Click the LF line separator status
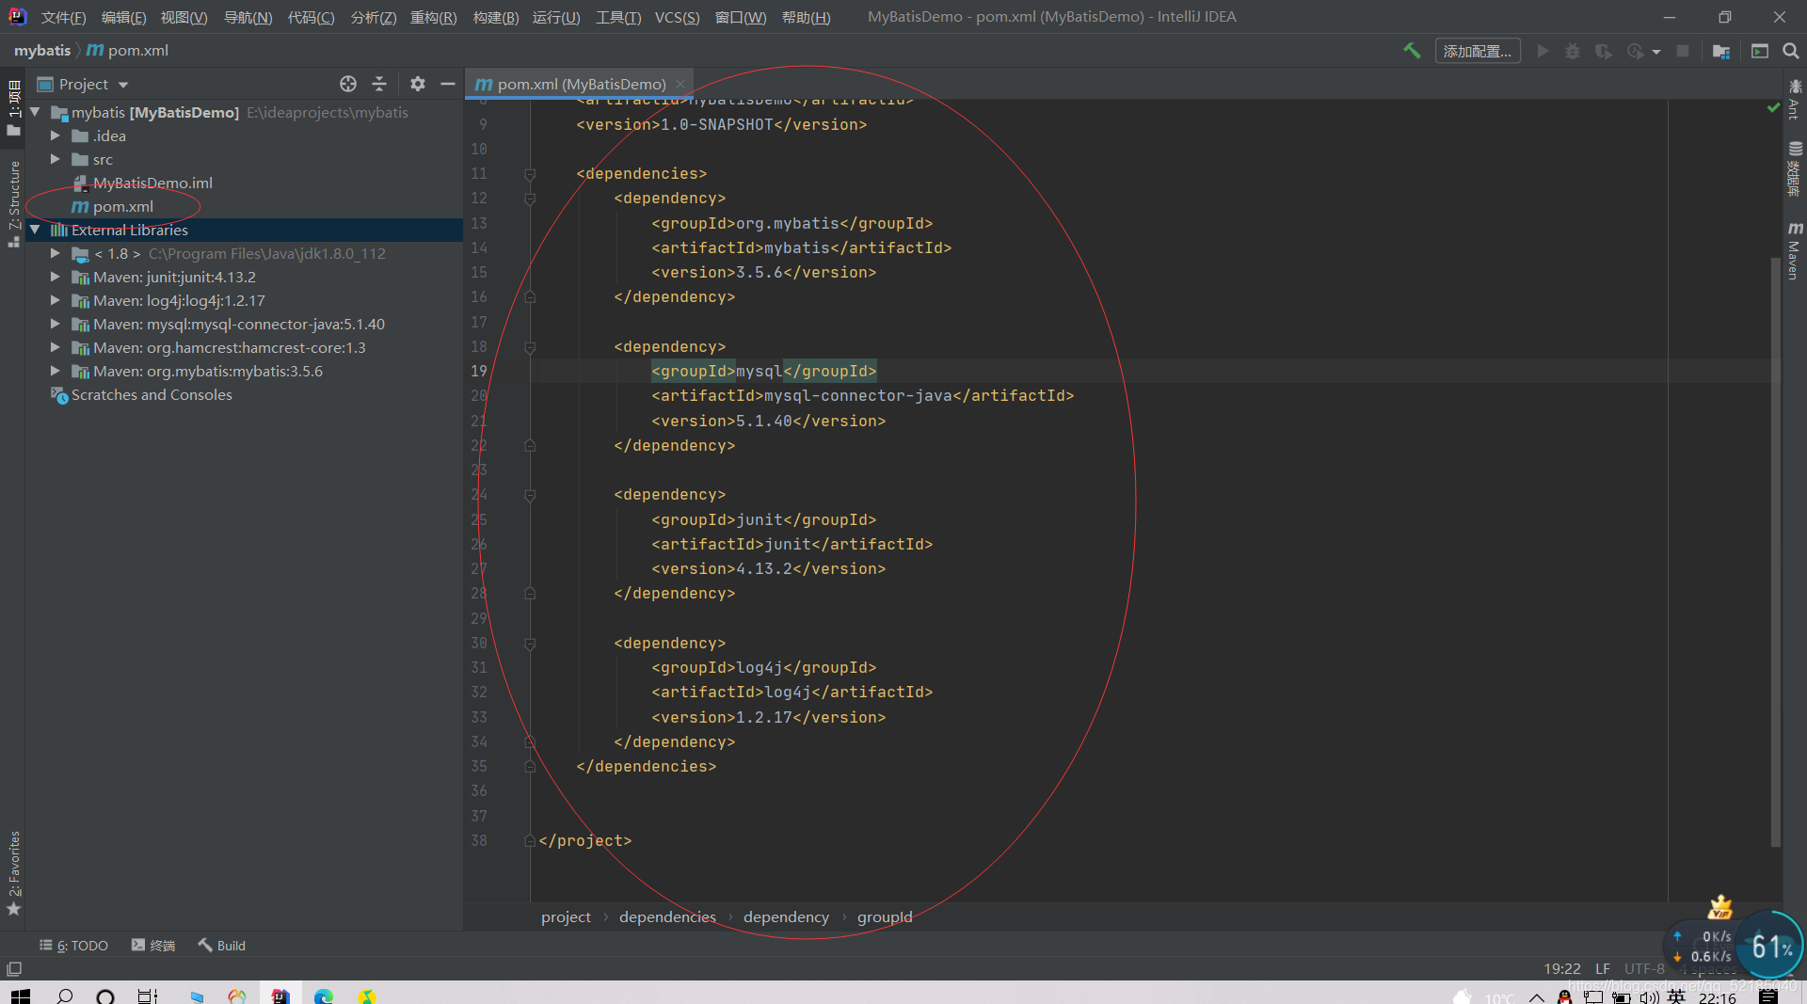 [1602, 968]
